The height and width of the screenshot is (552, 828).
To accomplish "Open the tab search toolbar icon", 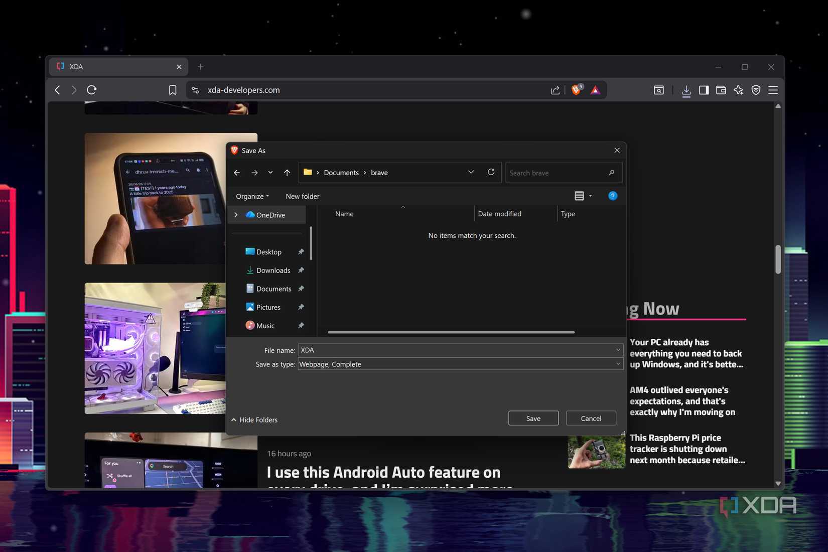I will pos(659,90).
